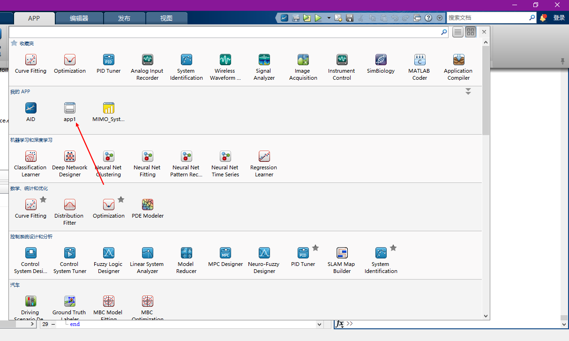This screenshot has width=569, height=341.
Task: Open the Run dropdown arrow in toolbar
Action: click(x=329, y=17)
